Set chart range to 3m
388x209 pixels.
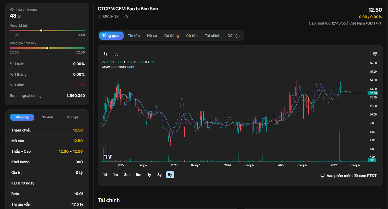coord(127,175)
